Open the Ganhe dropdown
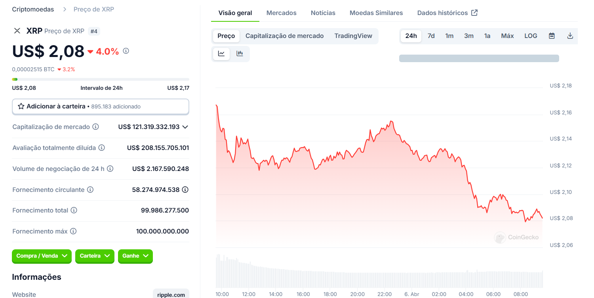Image resolution: width=594 pixels, height=298 pixels. click(x=135, y=256)
